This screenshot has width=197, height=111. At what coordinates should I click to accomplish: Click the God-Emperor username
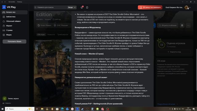pos(174,7)
